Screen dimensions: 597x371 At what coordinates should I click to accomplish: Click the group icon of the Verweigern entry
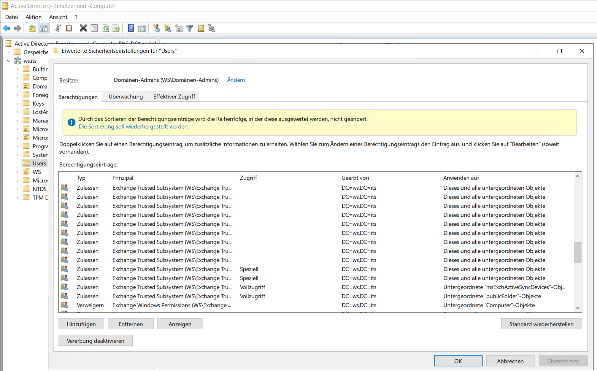65,305
